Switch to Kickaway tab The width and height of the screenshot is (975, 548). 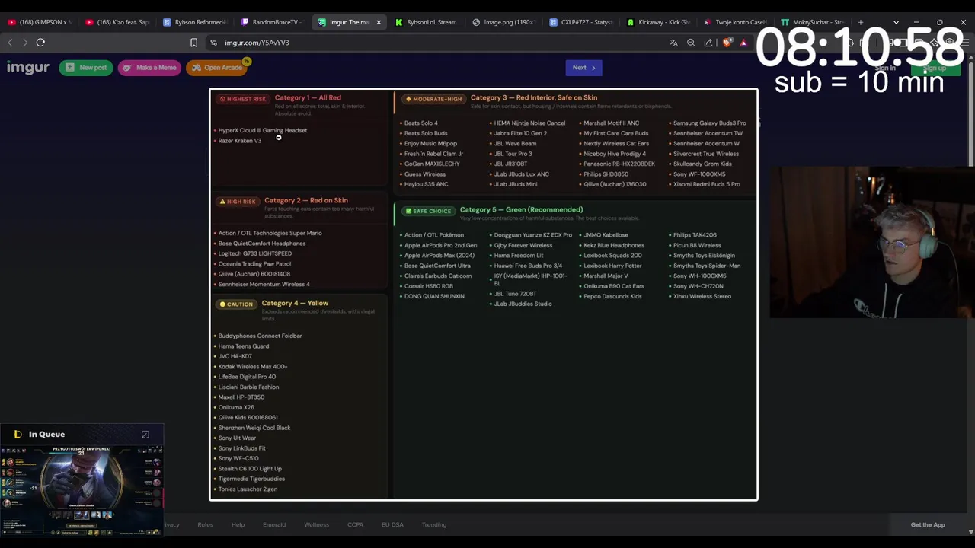(660, 22)
